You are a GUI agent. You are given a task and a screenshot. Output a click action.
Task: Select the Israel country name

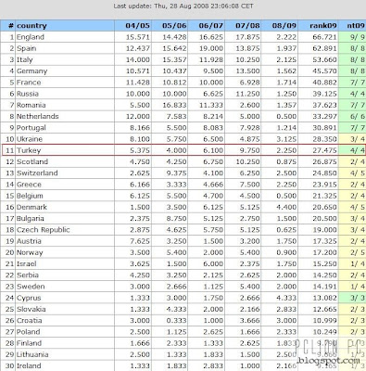pyautogui.click(x=27, y=263)
